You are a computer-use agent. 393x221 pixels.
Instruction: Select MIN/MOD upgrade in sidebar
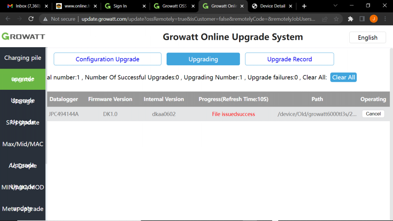pos(23,187)
